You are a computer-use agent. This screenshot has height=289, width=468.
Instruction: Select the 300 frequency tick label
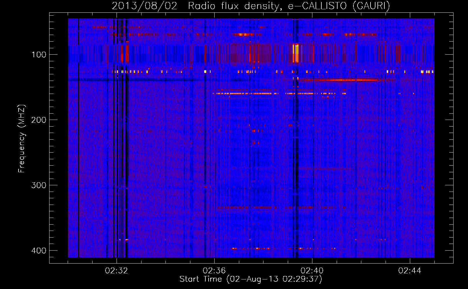[x=39, y=185]
